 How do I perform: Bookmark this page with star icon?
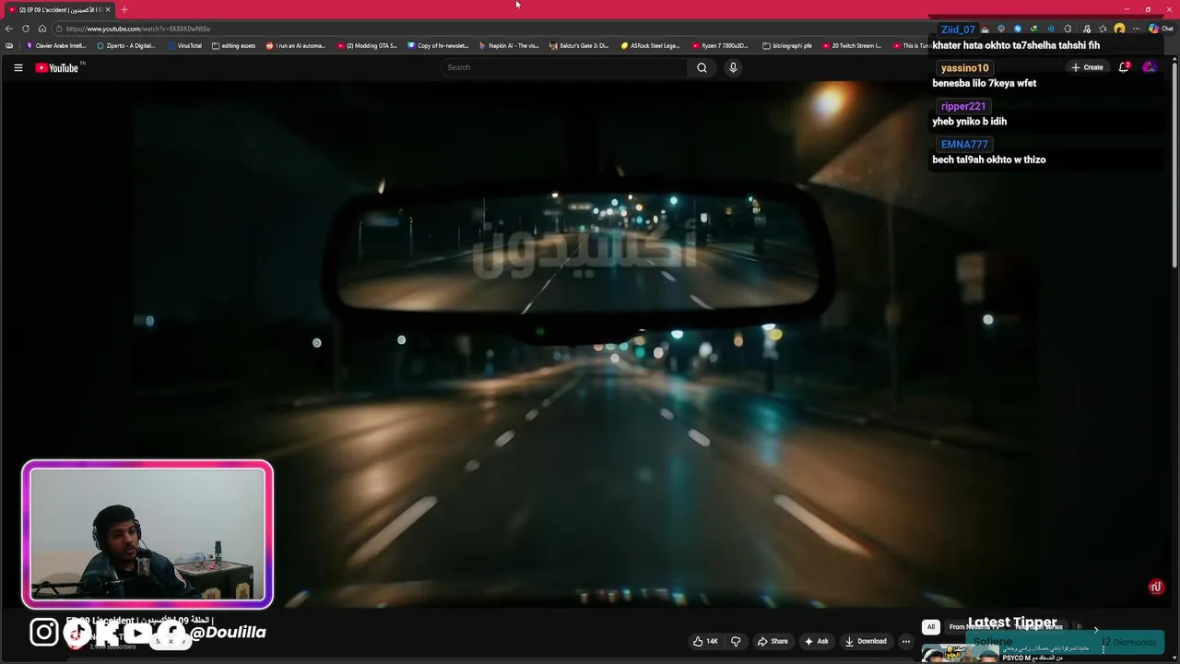(1103, 29)
